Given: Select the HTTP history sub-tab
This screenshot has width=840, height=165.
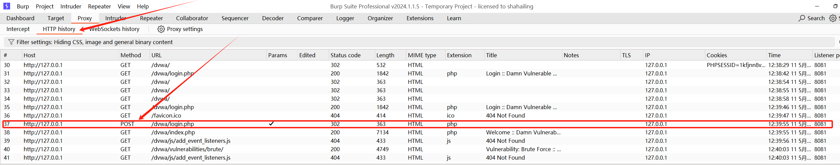Looking at the screenshot, I should pyautogui.click(x=59, y=29).
